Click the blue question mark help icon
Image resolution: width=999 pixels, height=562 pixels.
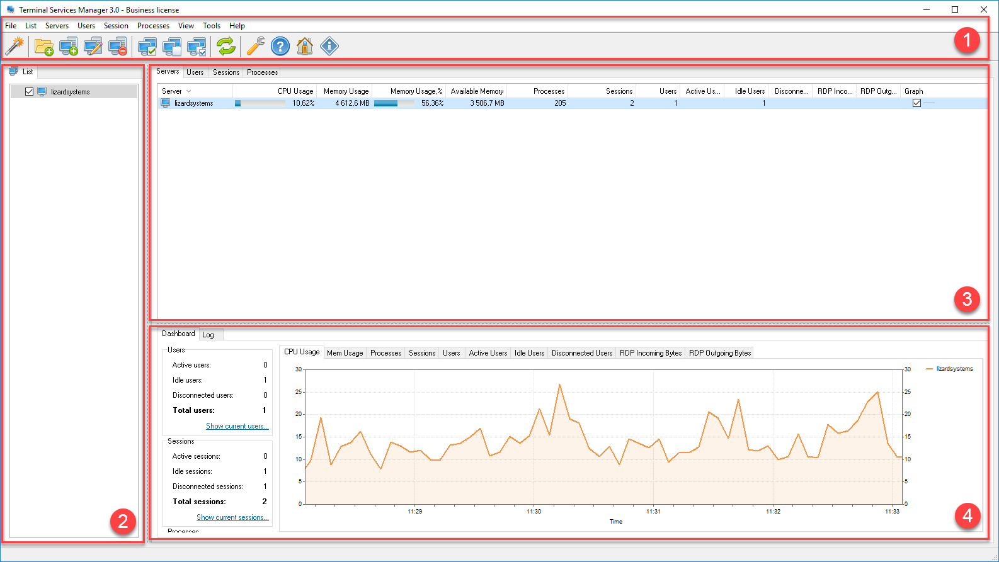click(x=280, y=46)
